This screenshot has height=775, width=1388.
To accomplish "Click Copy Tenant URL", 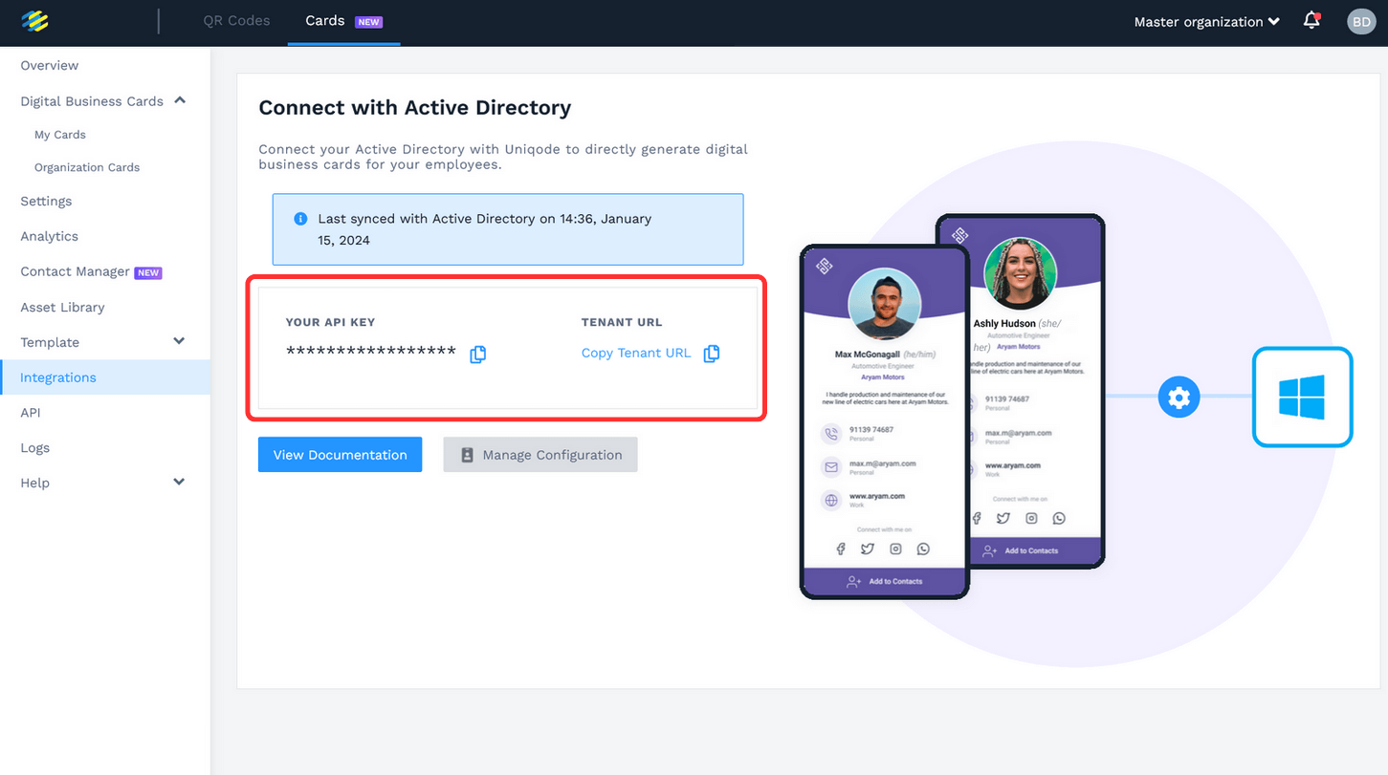I will [635, 353].
